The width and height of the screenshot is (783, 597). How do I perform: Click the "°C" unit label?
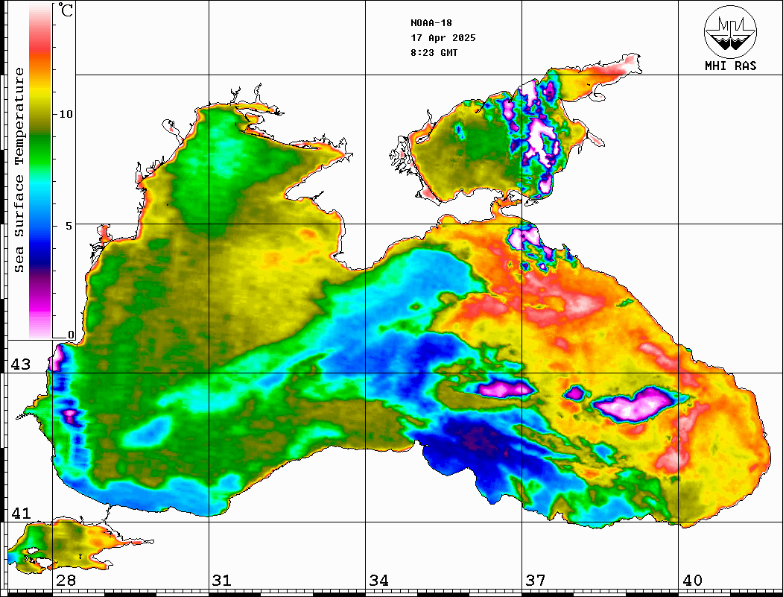[66, 10]
